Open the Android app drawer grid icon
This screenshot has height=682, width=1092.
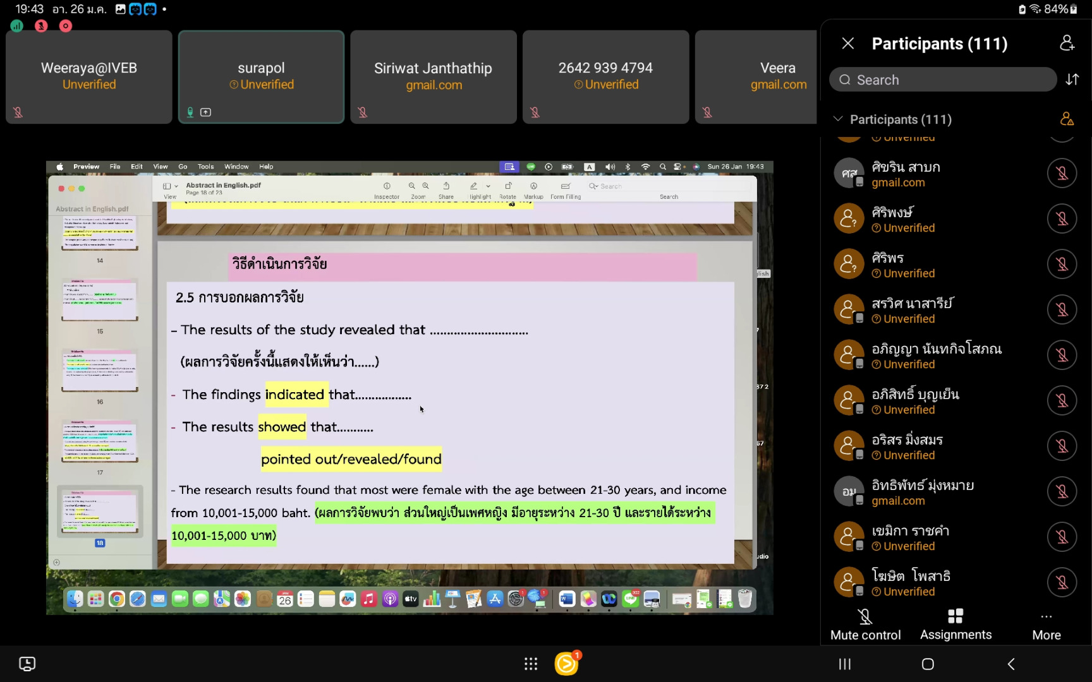click(x=531, y=664)
